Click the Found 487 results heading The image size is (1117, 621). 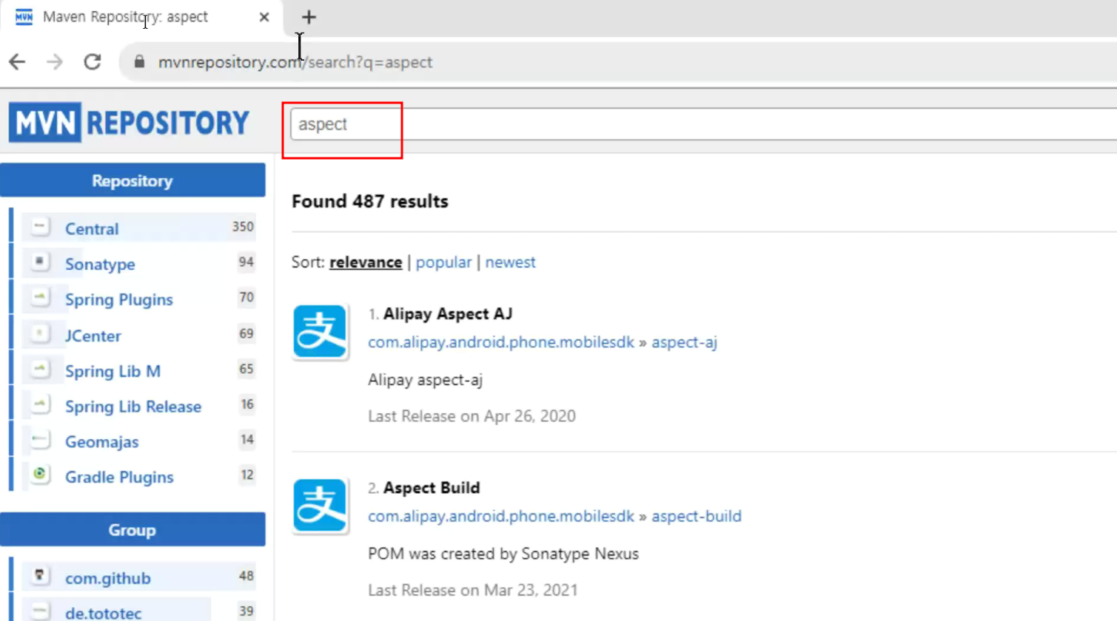coord(370,202)
